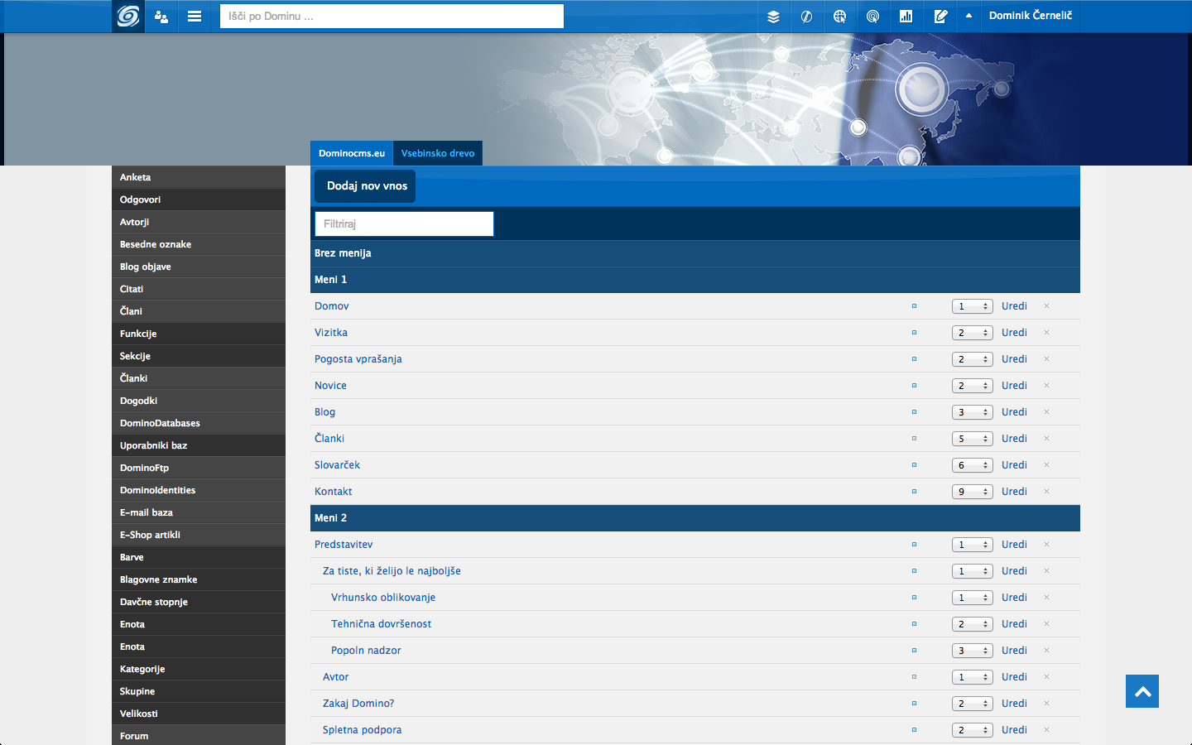Click the globe icon in top toolbar
The width and height of the screenshot is (1192, 745).
tap(839, 17)
